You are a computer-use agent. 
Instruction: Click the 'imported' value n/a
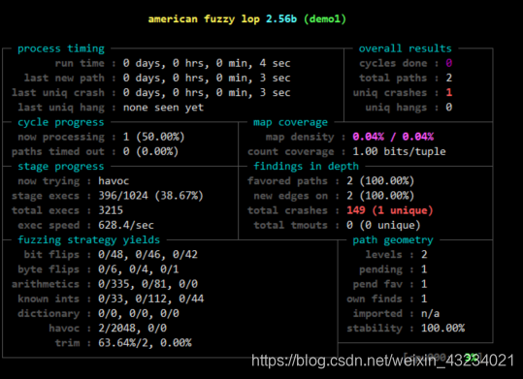(430, 314)
